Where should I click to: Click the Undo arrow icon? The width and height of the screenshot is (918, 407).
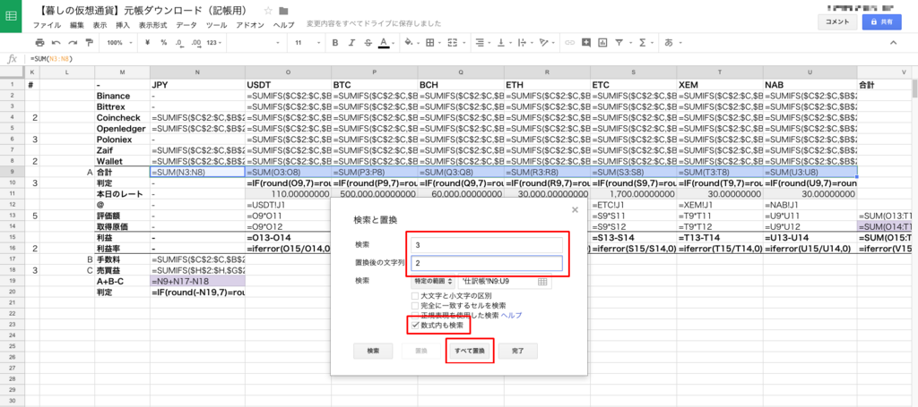[x=56, y=43]
